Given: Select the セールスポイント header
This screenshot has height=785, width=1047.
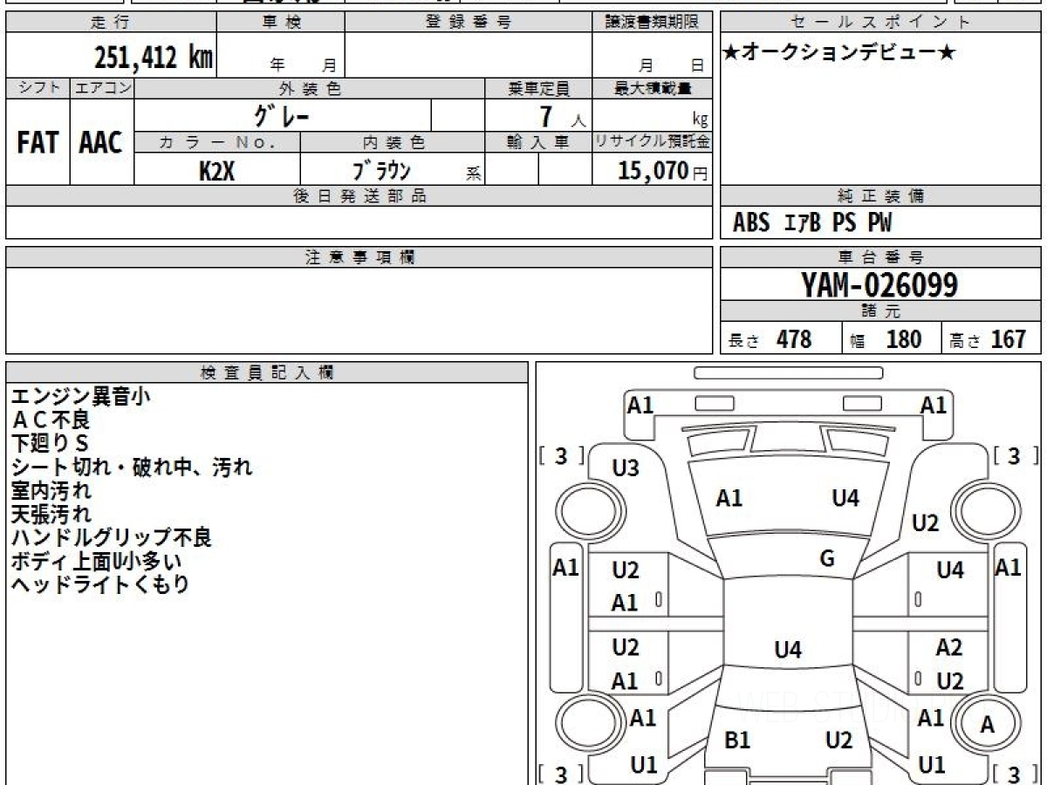Looking at the screenshot, I should click(881, 23).
